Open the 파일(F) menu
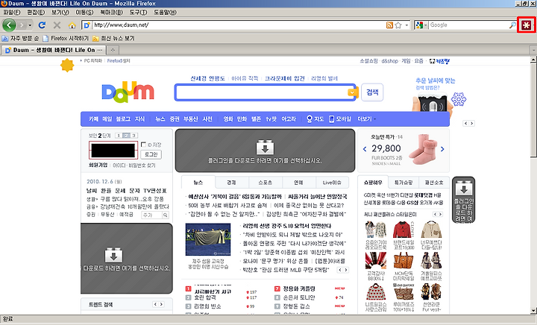The height and width of the screenshot is (325, 537). pyautogui.click(x=12, y=13)
